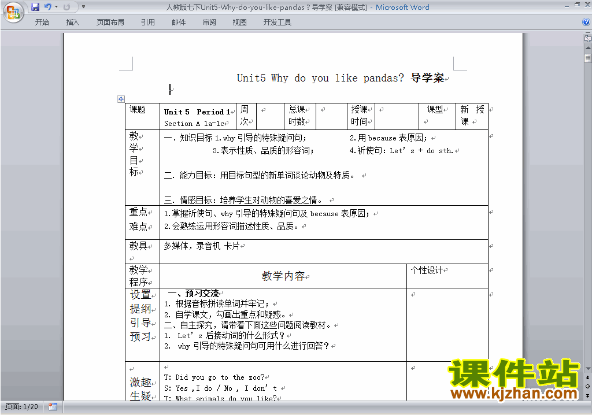Click '2.用 because 表原因' text
The height and width of the screenshot is (415, 592).
[388, 138]
